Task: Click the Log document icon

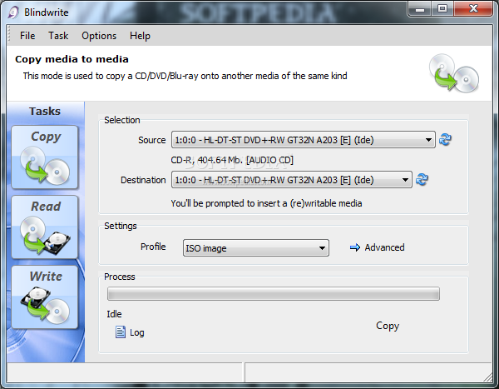Action: coord(121,332)
